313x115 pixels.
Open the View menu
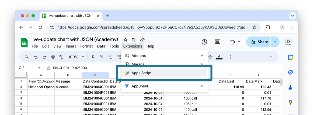click(x=57, y=46)
